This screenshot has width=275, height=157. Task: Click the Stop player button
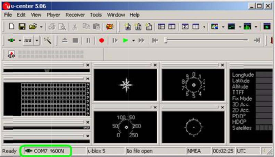[x=75, y=41]
